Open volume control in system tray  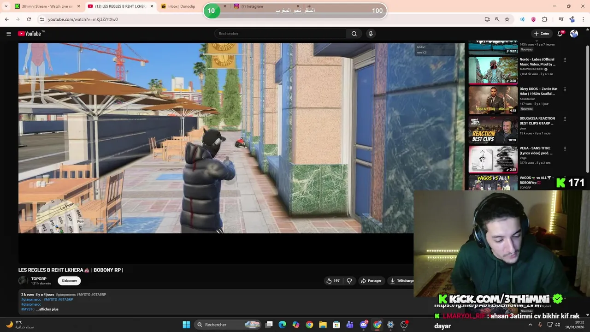click(x=557, y=325)
